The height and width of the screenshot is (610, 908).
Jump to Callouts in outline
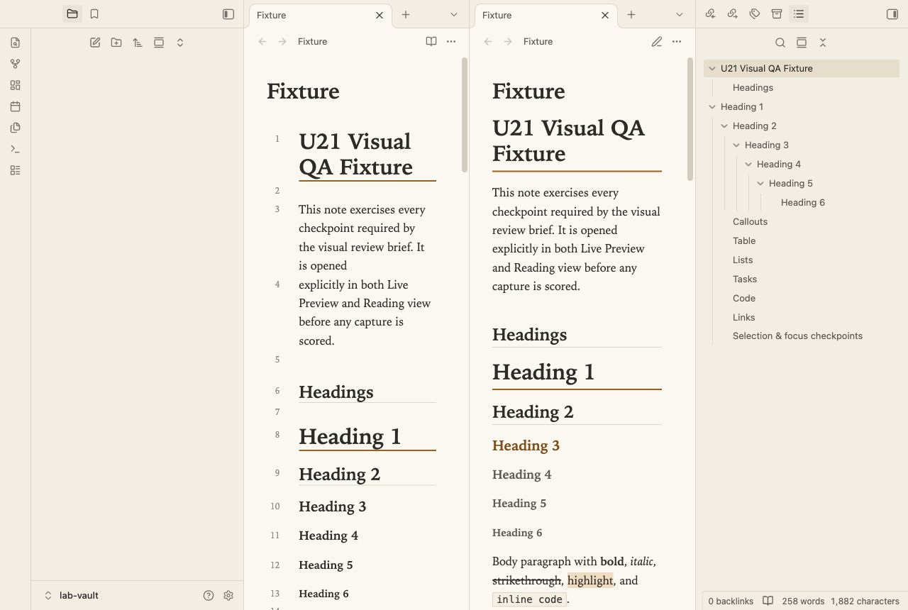(x=750, y=222)
